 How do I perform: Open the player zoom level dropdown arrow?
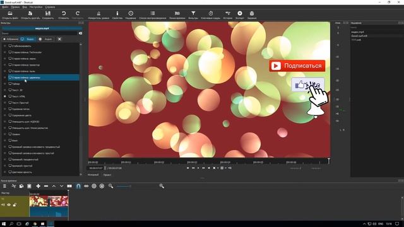218,168
